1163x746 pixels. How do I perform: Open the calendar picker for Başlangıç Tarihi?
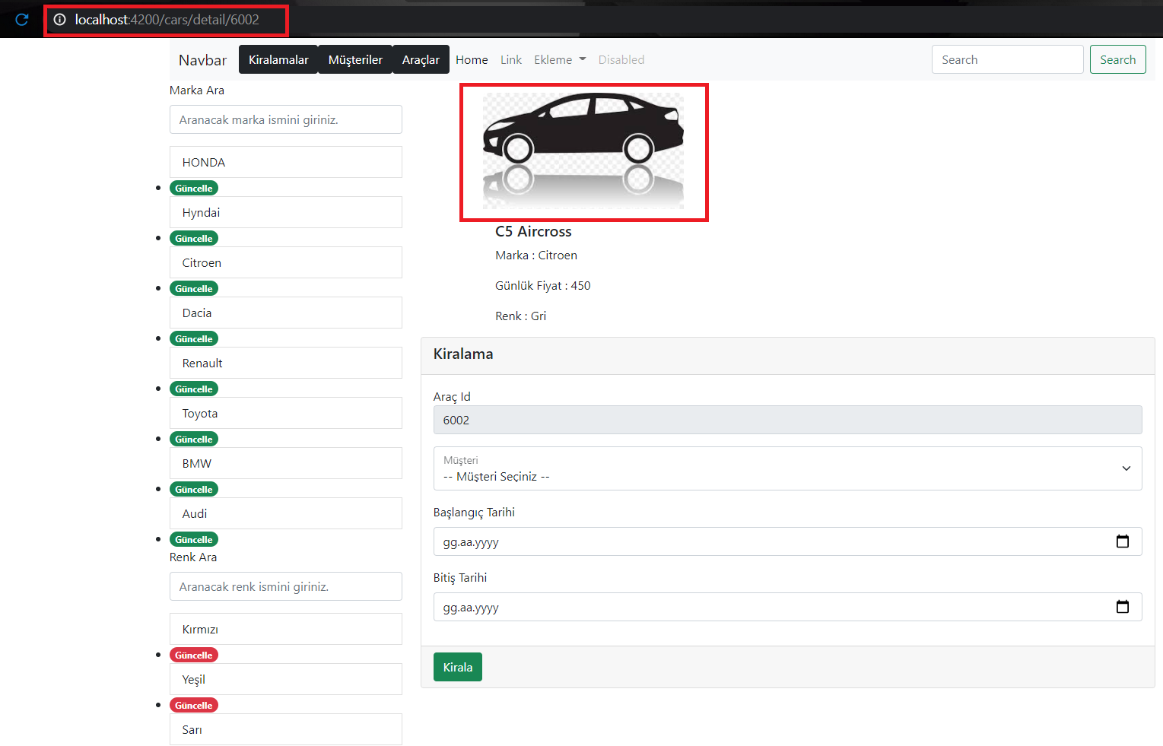coord(1123,541)
